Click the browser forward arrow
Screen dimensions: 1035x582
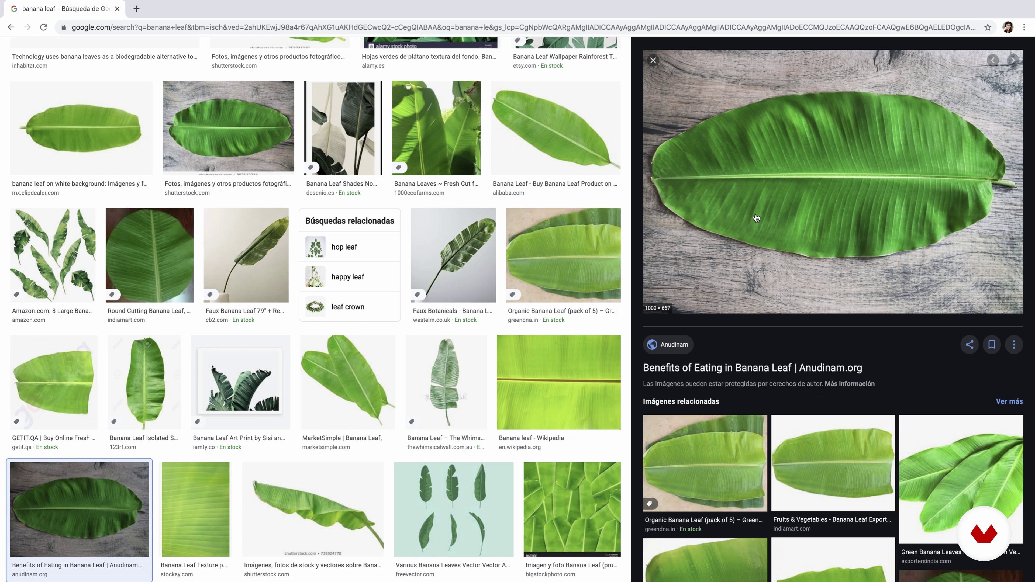pyautogui.click(x=27, y=27)
